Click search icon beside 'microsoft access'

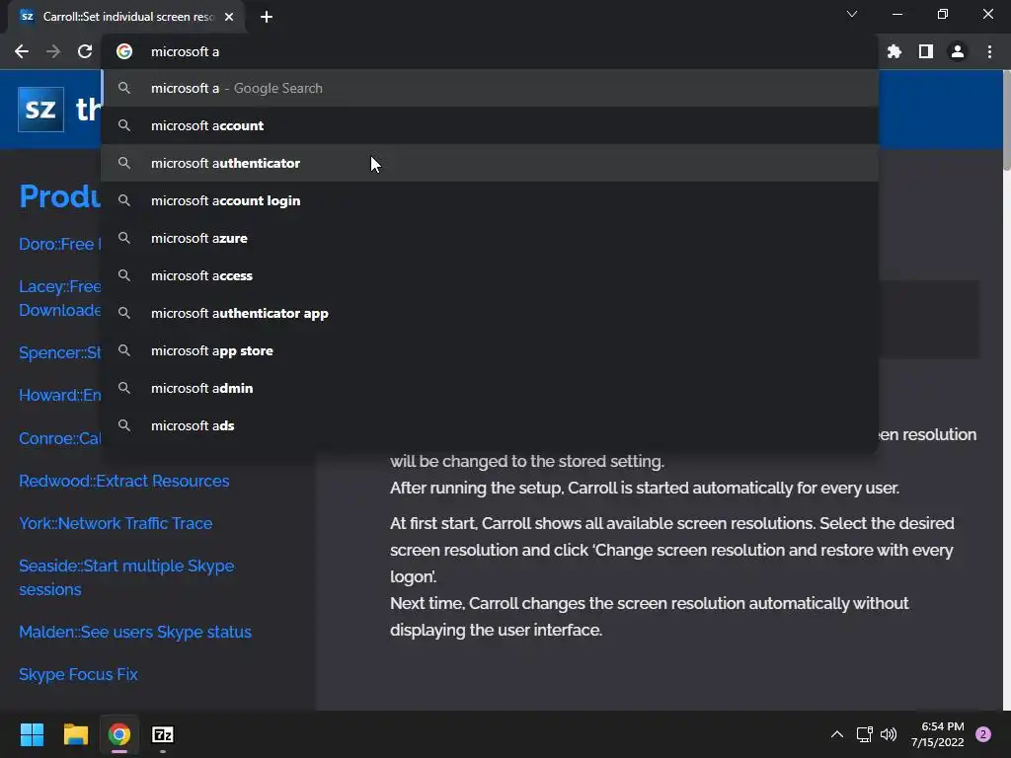click(124, 275)
